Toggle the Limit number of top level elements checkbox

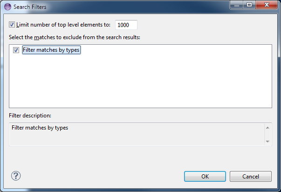point(12,25)
